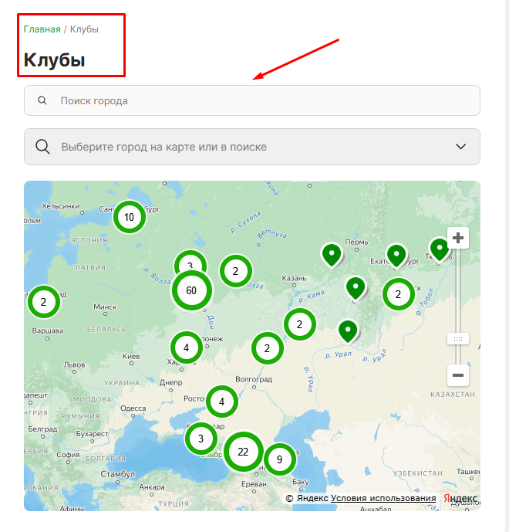This screenshot has height=532, width=509.
Task: Click the map zoom slider handle
Action: tap(458, 339)
